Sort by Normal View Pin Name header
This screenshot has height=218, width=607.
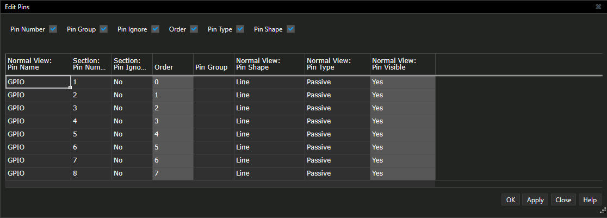(38, 64)
